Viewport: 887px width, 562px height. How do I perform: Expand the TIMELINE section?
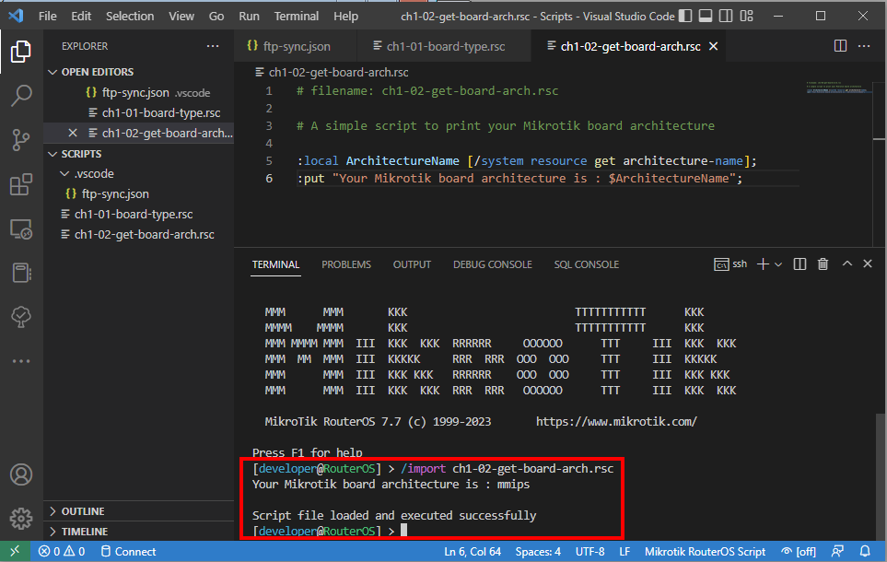[84, 532]
